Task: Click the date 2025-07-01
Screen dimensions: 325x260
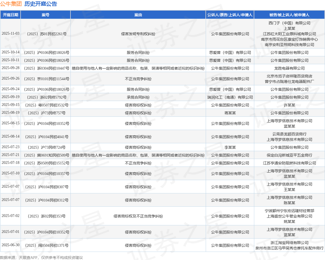Action: click(11, 232)
